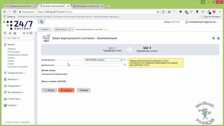Click the browser back arrow

(x=5, y=12)
